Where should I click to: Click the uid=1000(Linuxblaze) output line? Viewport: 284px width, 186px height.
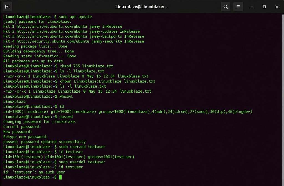click(128, 112)
